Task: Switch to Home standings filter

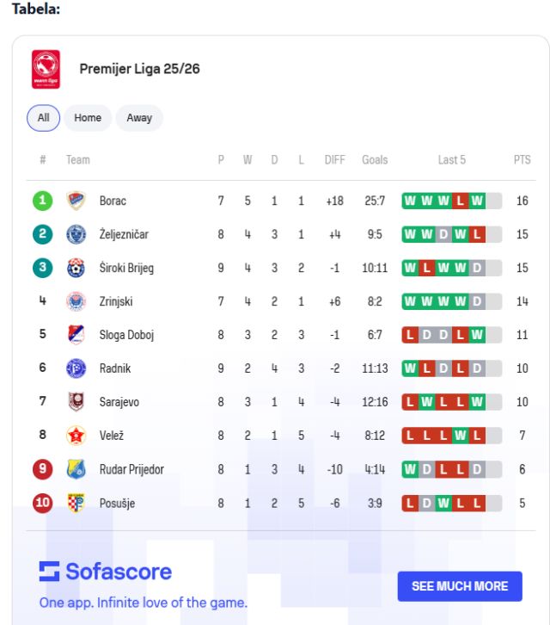Action: tap(88, 118)
